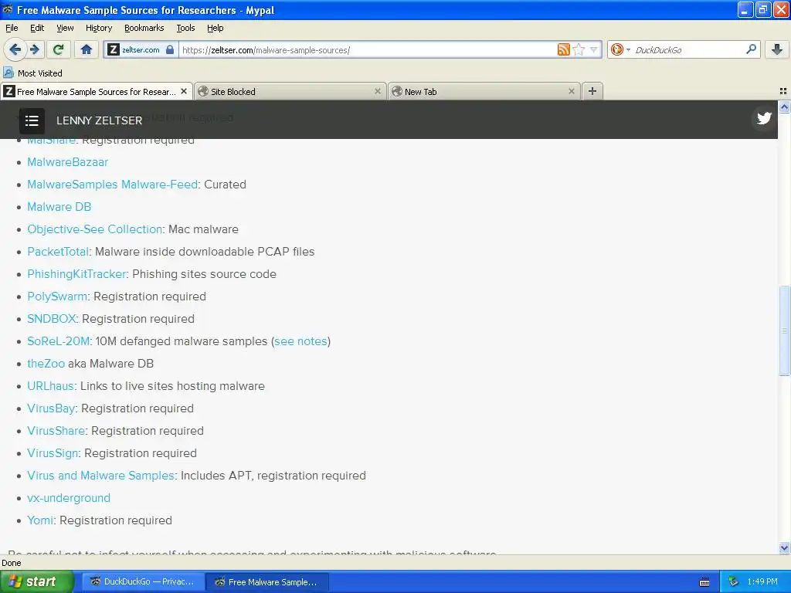The height and width of the screenshot is (593, 791).
Task: Open the Home page icon
Action: pyautogui.click(x=87, y=49)
